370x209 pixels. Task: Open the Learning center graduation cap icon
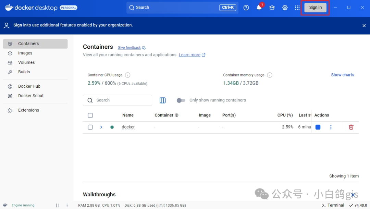(272, 8)
